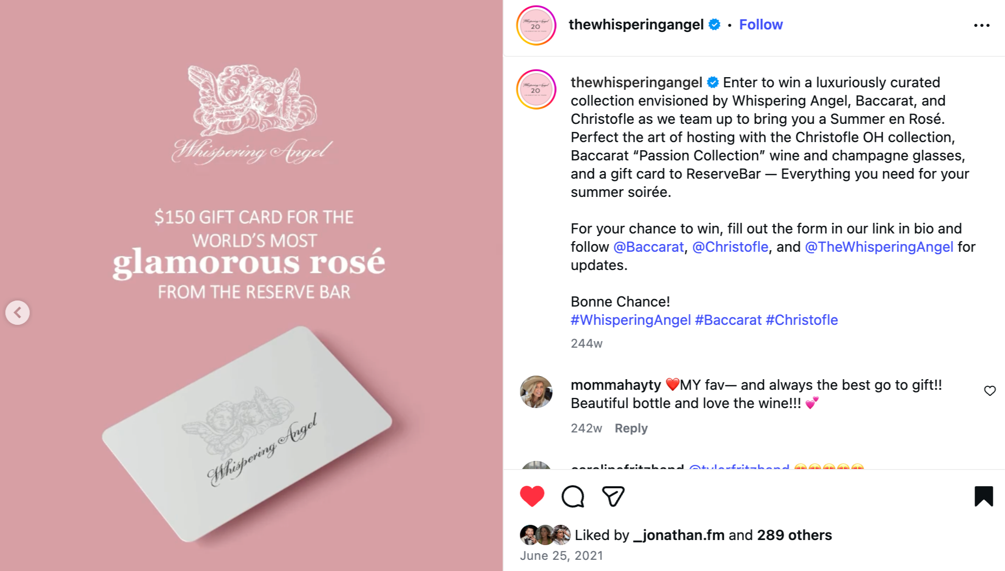Remove the post bookmark
This screenshot has width=1005, height=571.
pyautogui.click(x=983, y=496)
